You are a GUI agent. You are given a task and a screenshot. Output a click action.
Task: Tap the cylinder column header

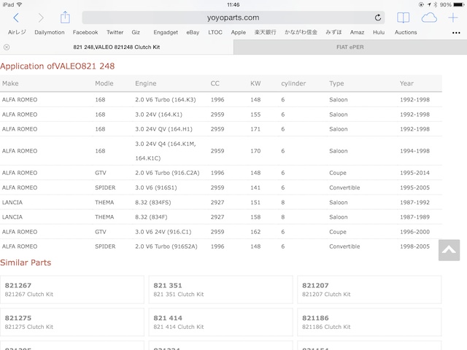293,83
